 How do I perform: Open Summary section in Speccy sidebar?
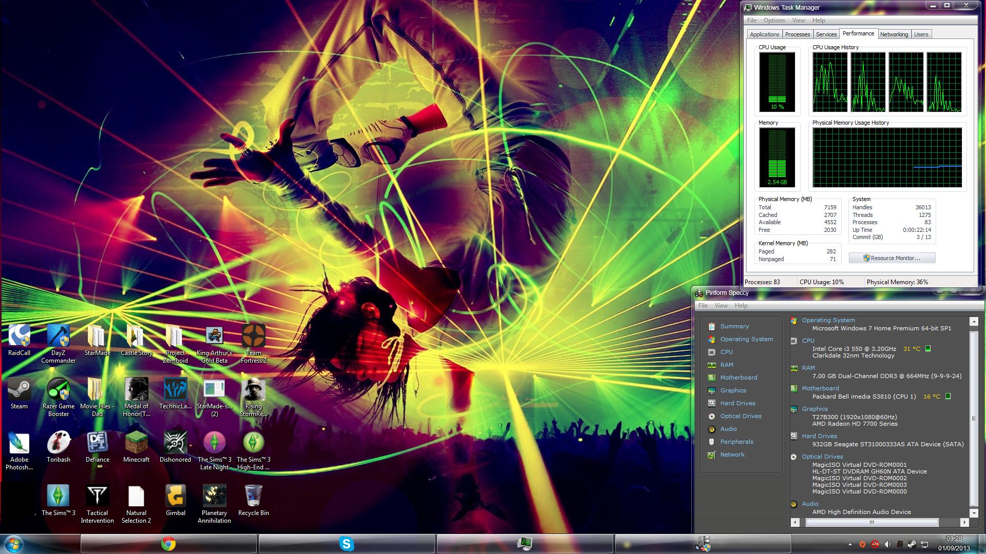click(734, 326)
